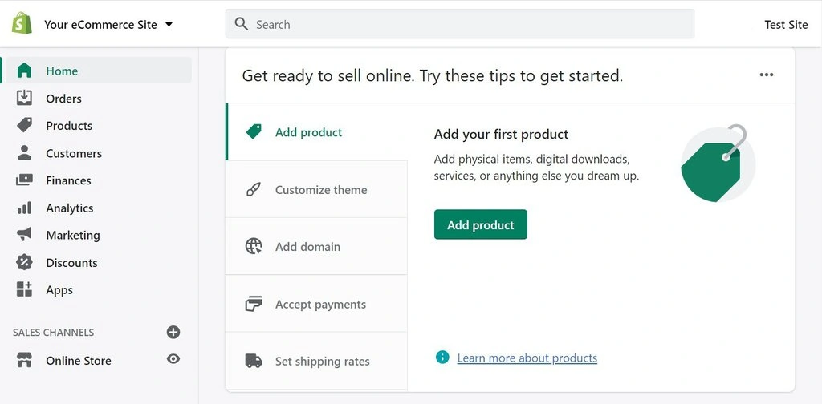822x404 pixels.
Task: View Online Store with eye icon
Action: click(173, 359)
